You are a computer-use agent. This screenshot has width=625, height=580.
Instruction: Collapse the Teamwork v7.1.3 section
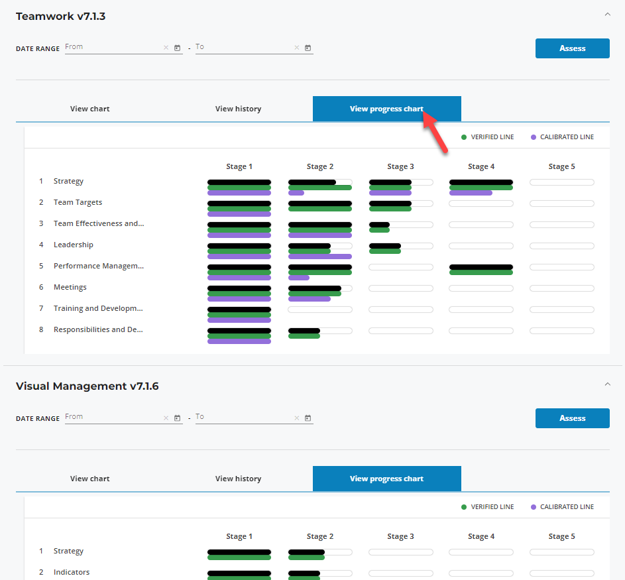(x=606, y=14)
